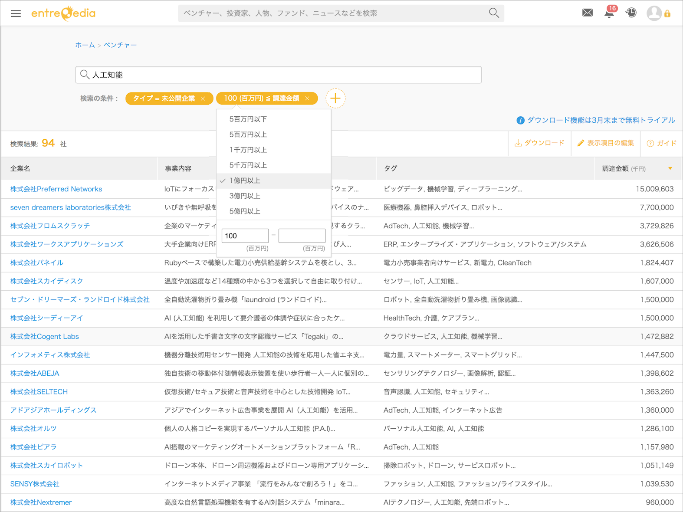Open 株式会社Preferred Networks company link

point(56,189)
